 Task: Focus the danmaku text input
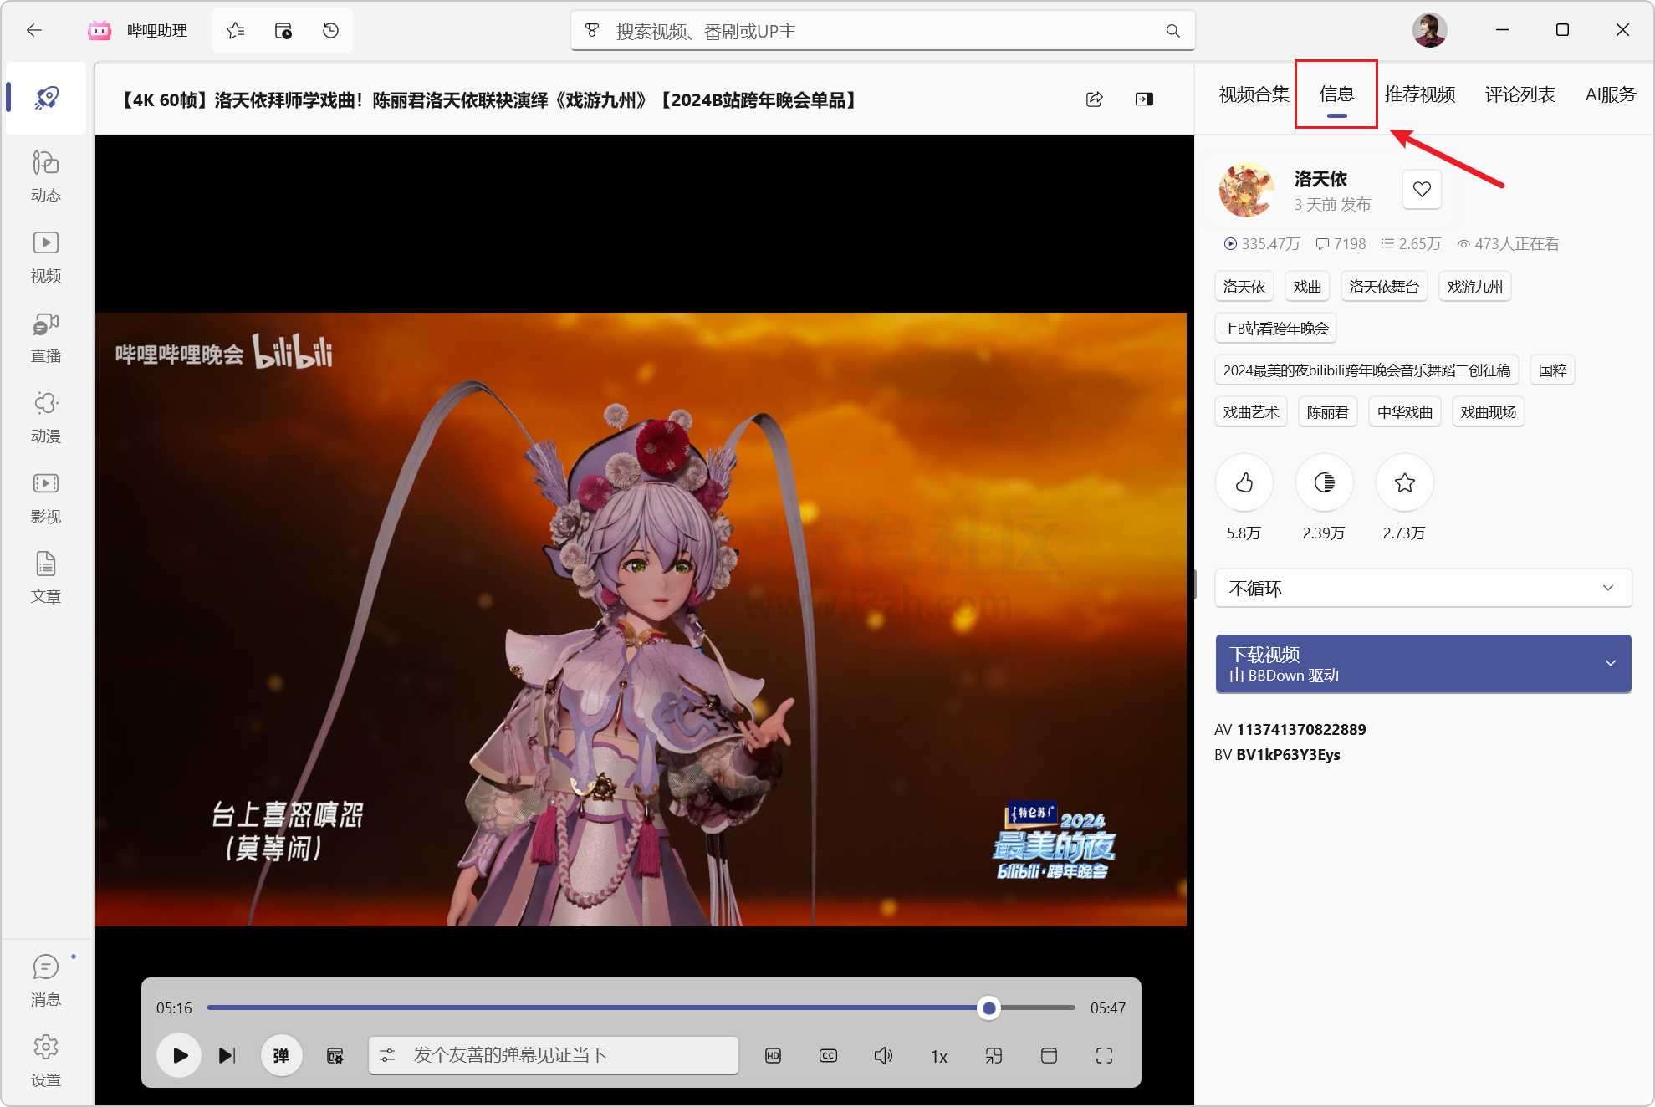point(553,1055)
